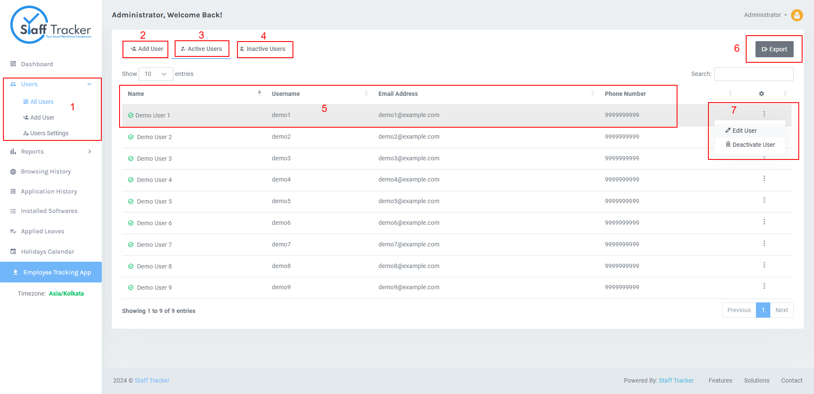Collapse the Users sidebar section

(89, 84)
